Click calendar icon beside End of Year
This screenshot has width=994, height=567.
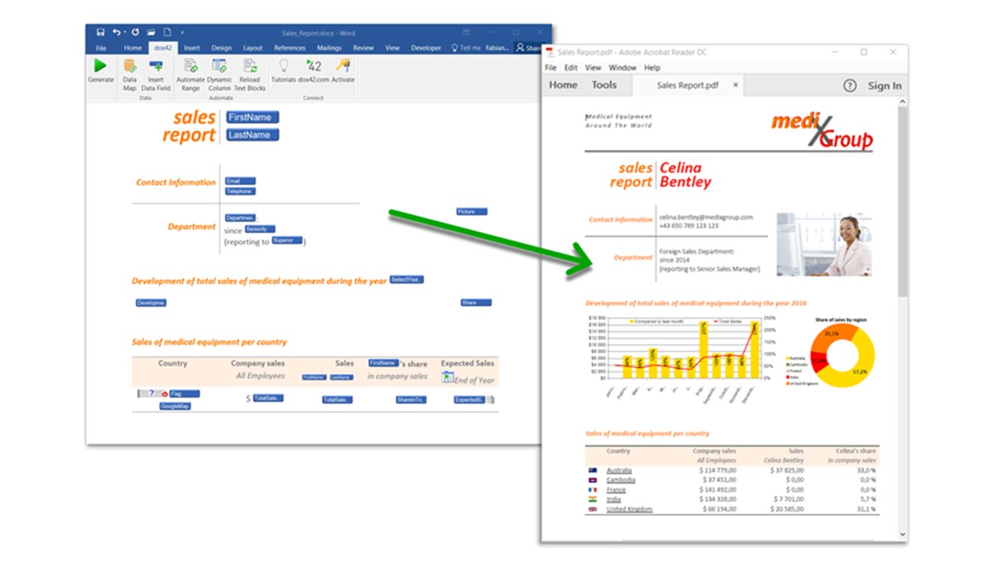tap(448, 377)
